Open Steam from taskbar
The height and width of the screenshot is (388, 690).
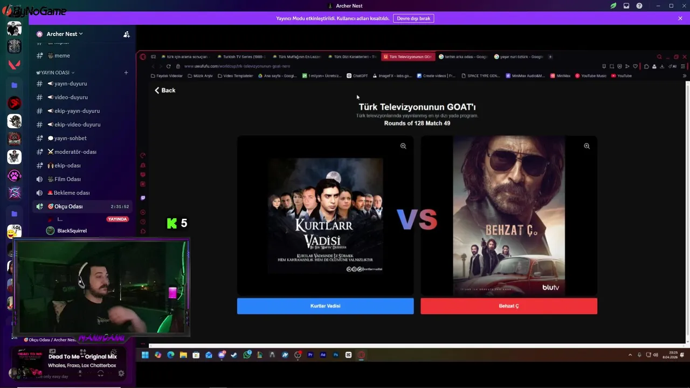[x=234, y=355]
